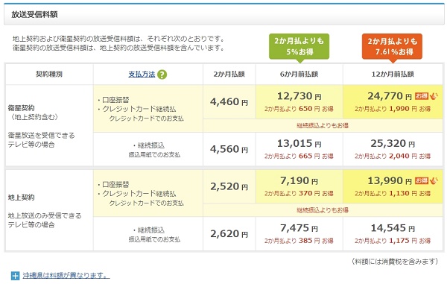
Task: Expand 沖縄県は料額が異なります link
Action: (x=66, y=276)
